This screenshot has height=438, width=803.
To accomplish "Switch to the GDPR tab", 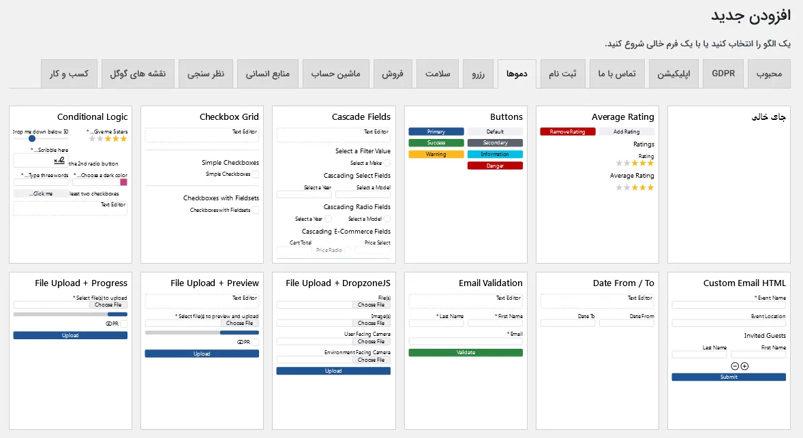I will pyautogui.click(x=723, y=74).
